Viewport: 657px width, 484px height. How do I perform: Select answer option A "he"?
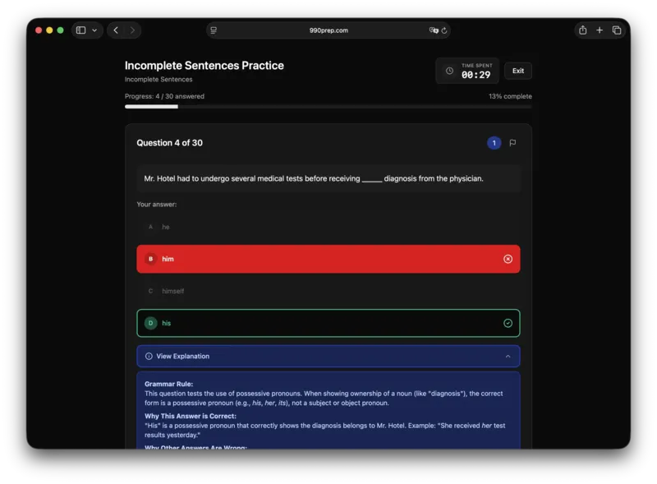[328, 227]
